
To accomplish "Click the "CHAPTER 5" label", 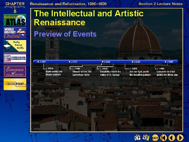I will (15, 7).
